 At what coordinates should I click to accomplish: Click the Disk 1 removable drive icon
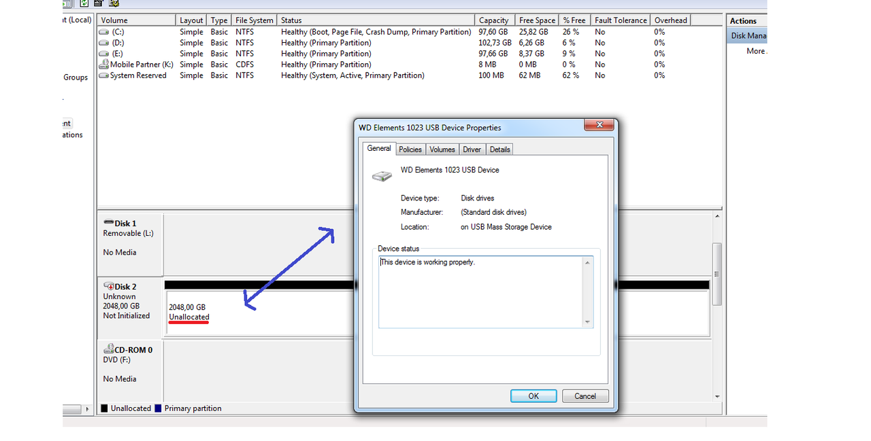108,222
